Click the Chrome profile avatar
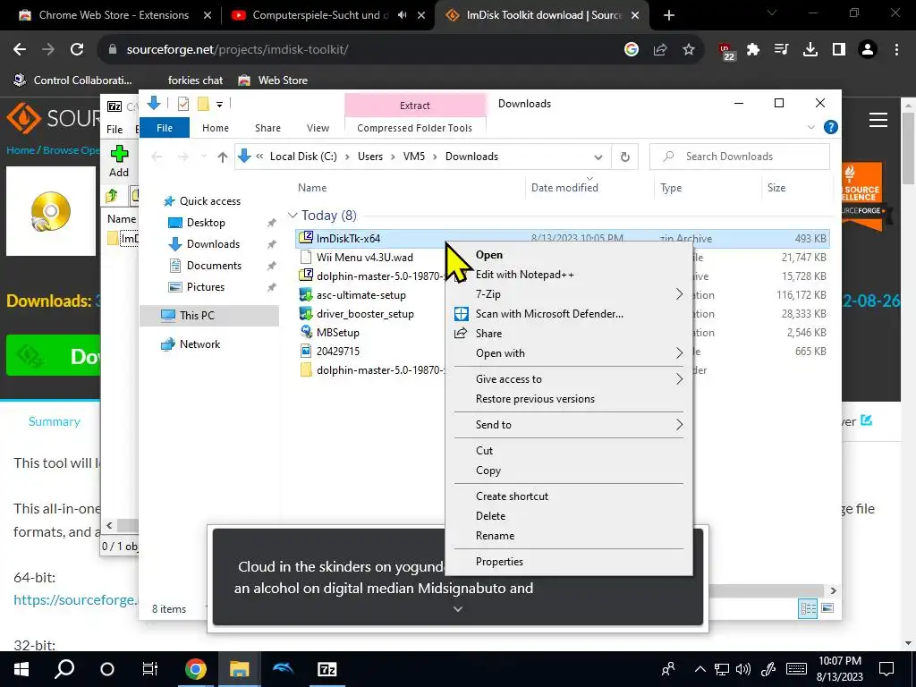 point(868,50)
